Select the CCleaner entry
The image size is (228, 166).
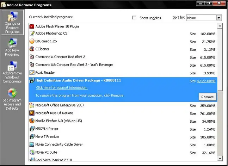click(123, 49)
